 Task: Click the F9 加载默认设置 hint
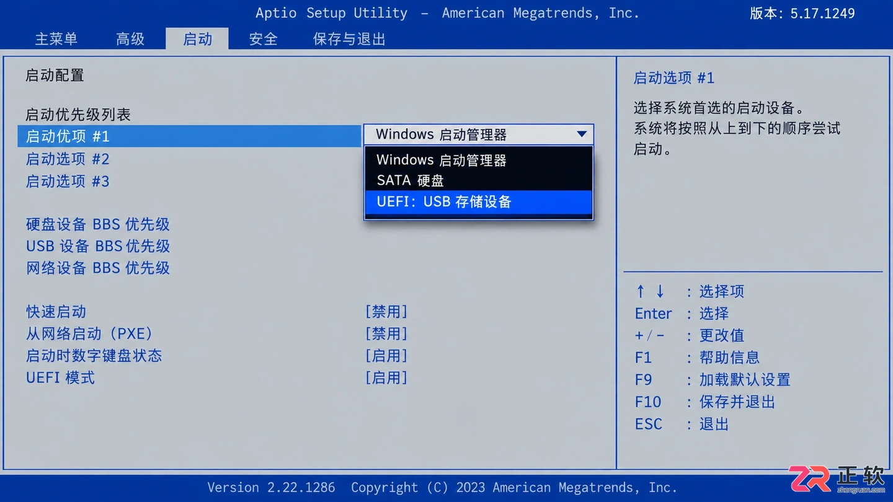tap(713, 380)
